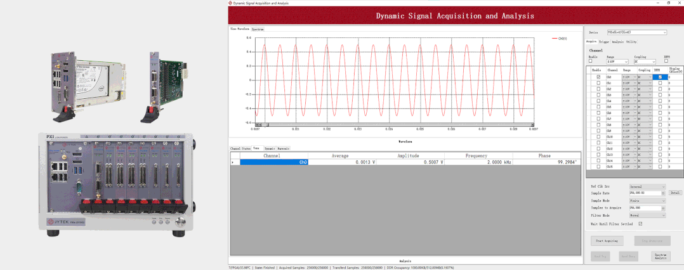The width and height of the screenshot is (684, 270).
Task: Uncheck IEPE for channel Ch0
Action: coord(660,77)
